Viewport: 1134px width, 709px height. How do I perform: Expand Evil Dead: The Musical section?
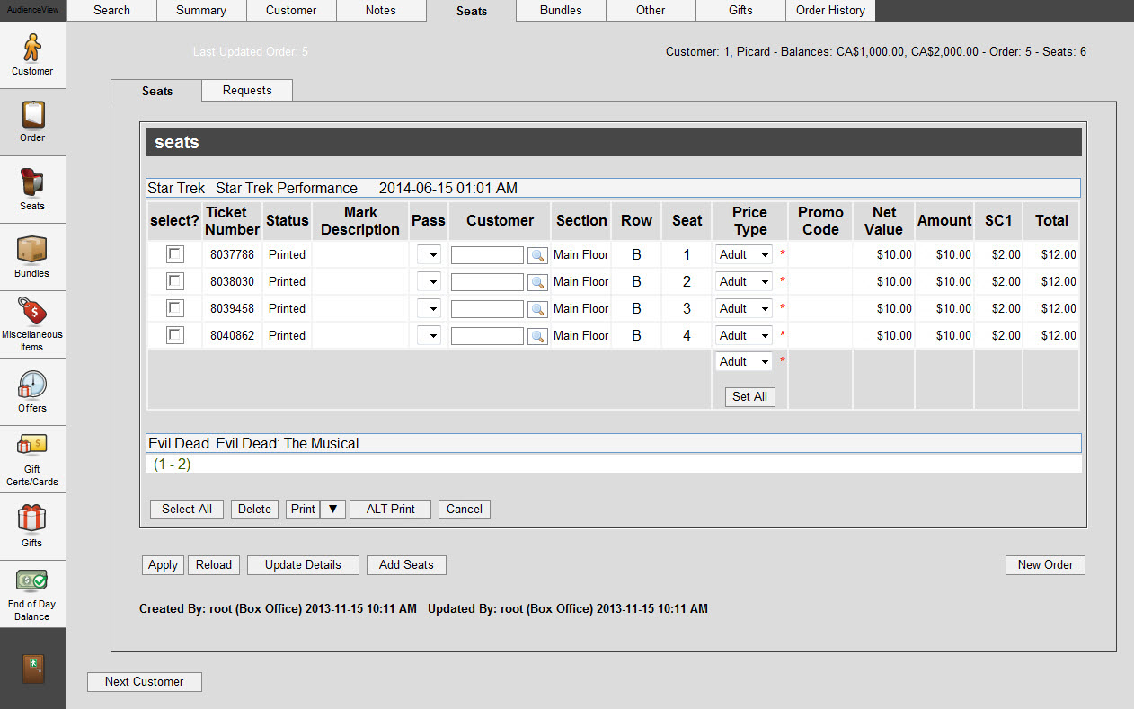pos(613,443)
